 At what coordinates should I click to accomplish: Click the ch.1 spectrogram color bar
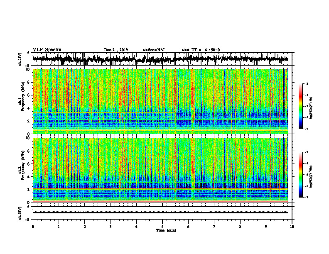click(x=300, y=106)
